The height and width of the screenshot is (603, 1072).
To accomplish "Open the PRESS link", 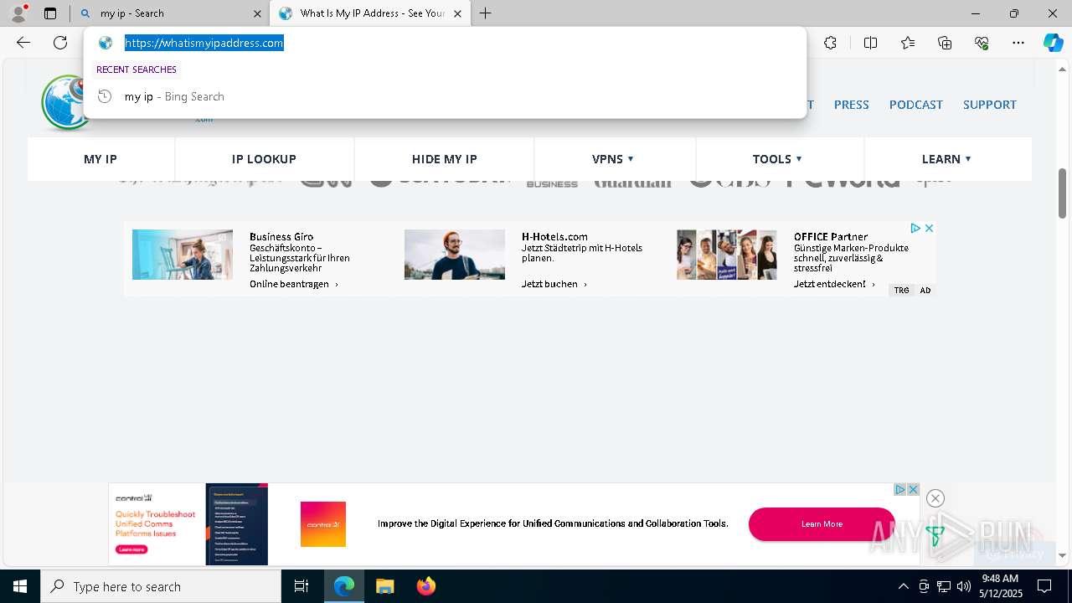I will pos(851,105).
